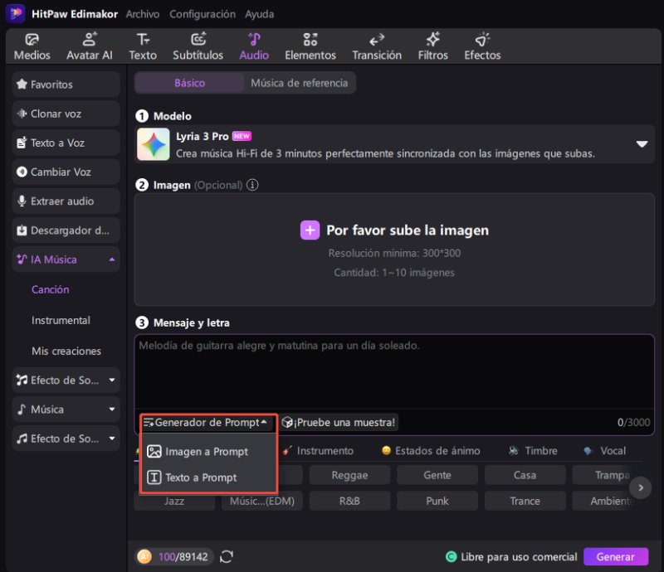Switch to Estados de ánimo category

click(x=431, y=451)
